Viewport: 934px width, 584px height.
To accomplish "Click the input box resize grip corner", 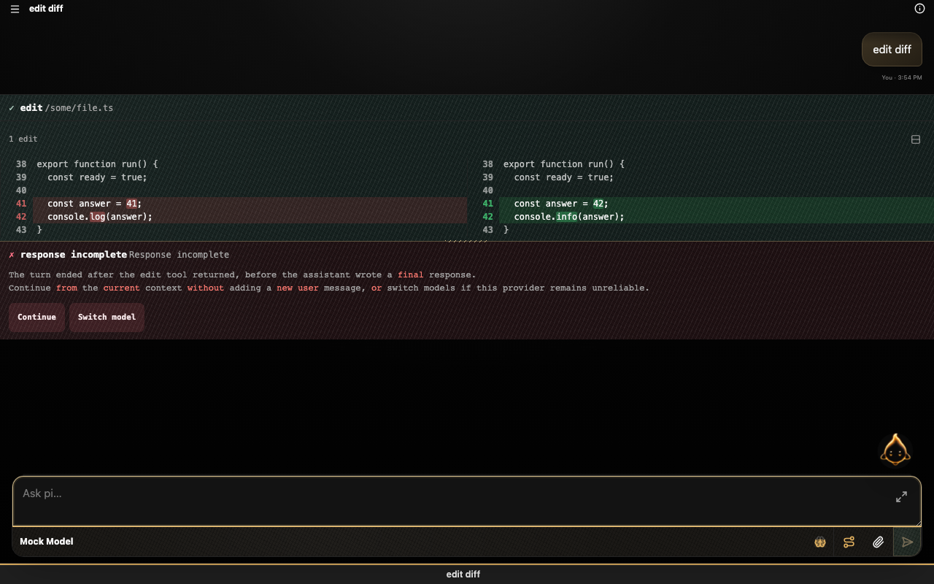I will tap(917, 522).
